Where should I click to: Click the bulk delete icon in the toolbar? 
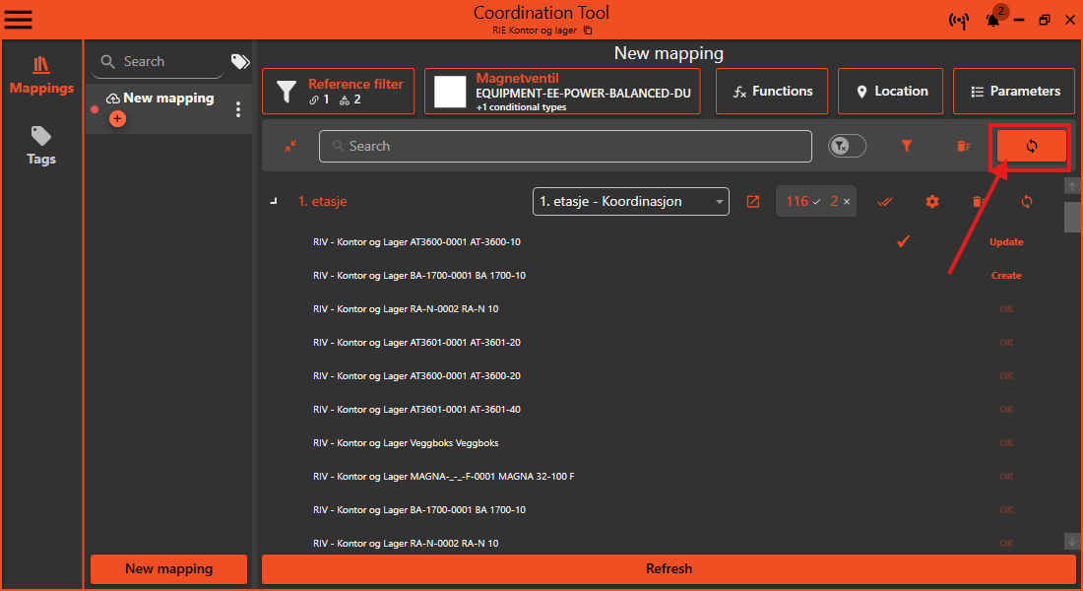point(963,145)
